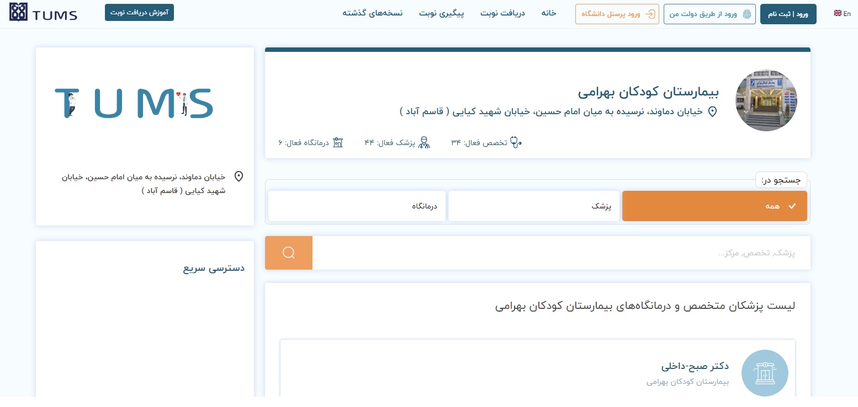The image size is (858, 407).
Task: Click the doctor icon for active physicians
Action: click(x=424, y=142)
